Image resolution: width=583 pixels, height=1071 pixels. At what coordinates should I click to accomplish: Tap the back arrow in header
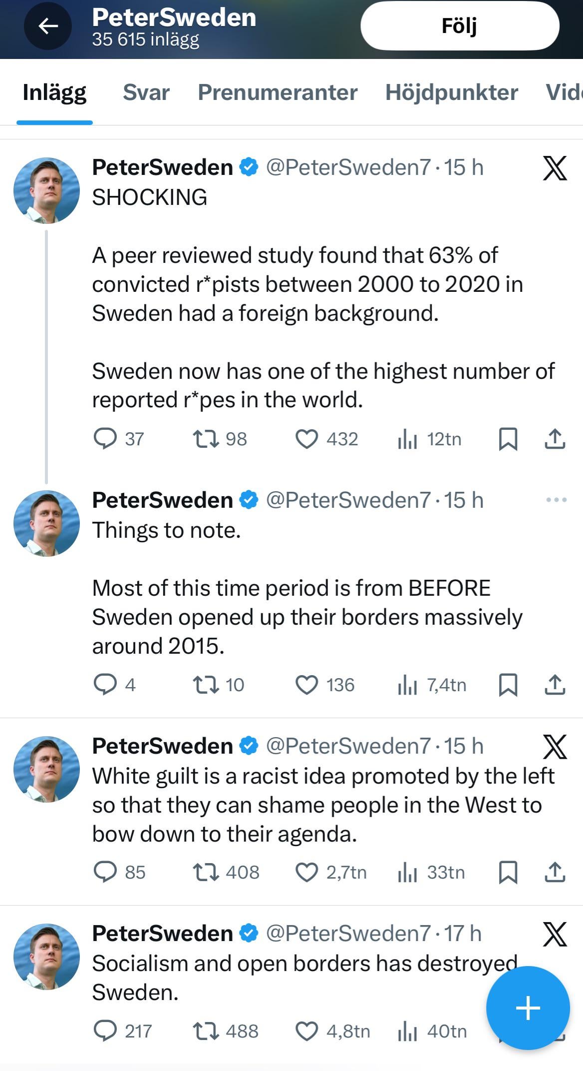tap(48, 26)
